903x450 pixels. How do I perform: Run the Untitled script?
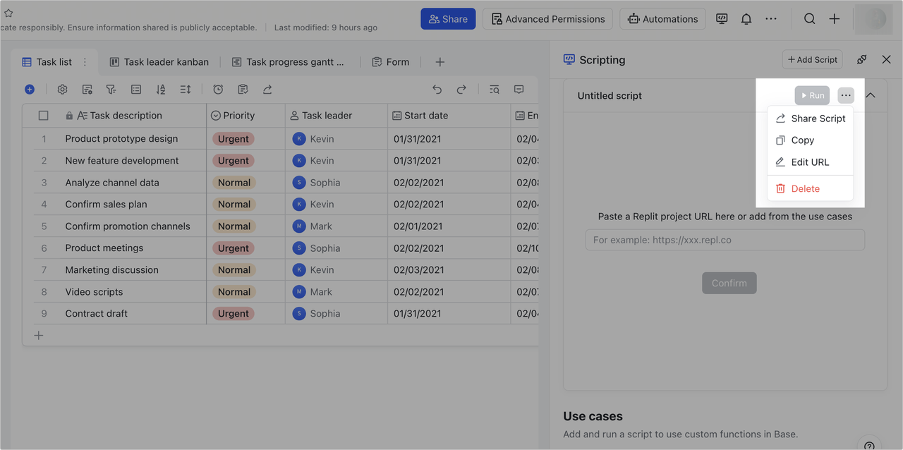pos(812,95)
